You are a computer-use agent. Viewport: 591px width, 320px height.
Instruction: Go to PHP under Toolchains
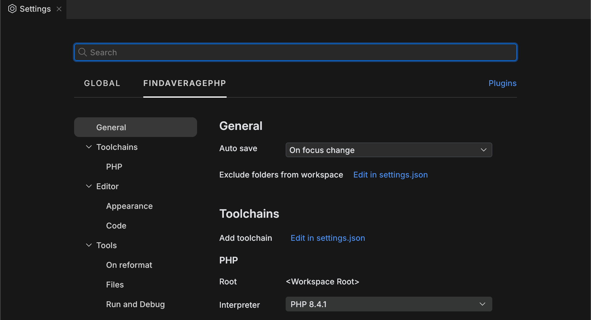tap(114, 167)
